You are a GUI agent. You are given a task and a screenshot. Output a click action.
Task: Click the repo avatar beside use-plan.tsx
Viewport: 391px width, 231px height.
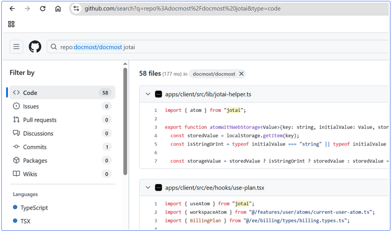coord(158,187)
